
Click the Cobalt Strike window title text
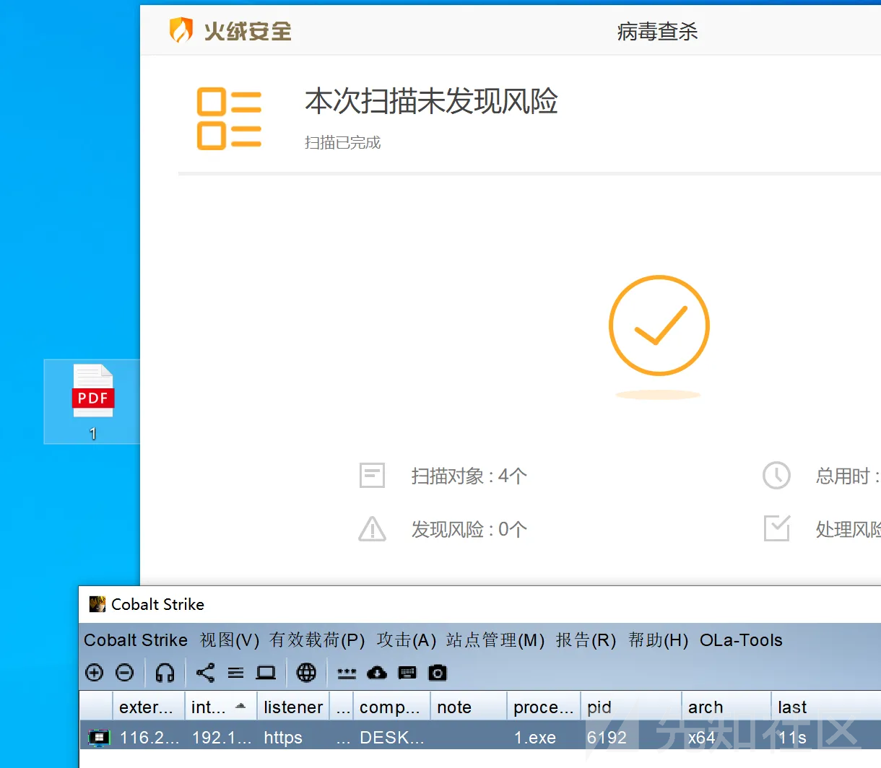click(157, 604)
